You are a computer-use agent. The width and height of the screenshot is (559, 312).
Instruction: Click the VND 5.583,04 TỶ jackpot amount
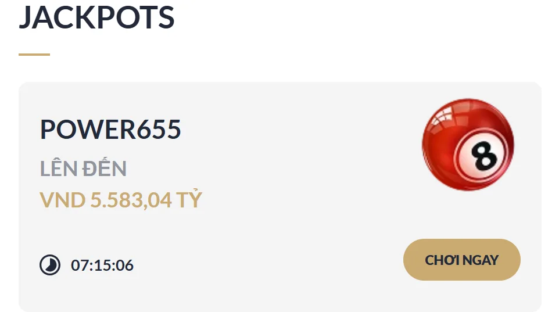[121, 200]
